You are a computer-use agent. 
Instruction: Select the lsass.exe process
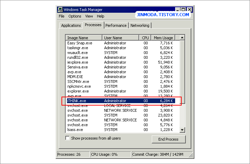click(x=120, y=130)
